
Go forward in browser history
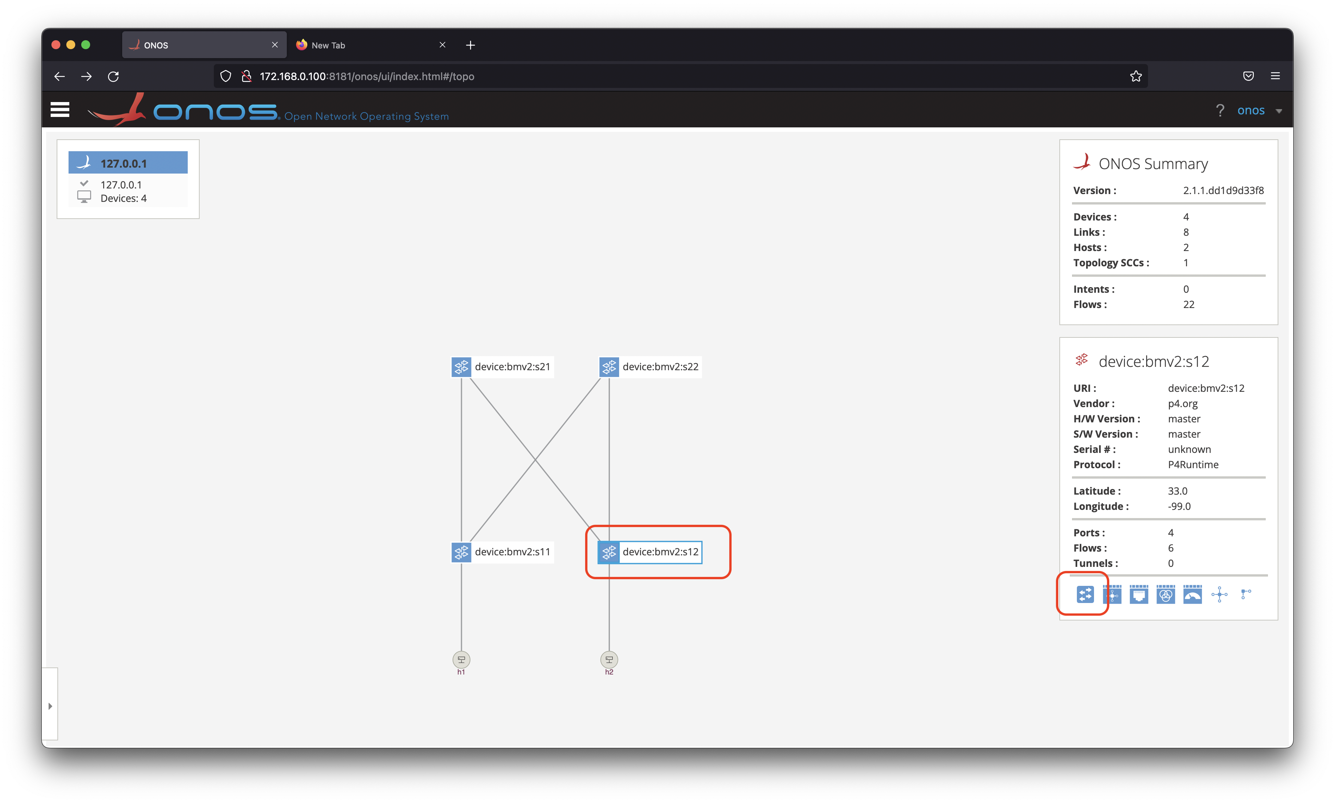pyautogui.click(x=86, y=76)
